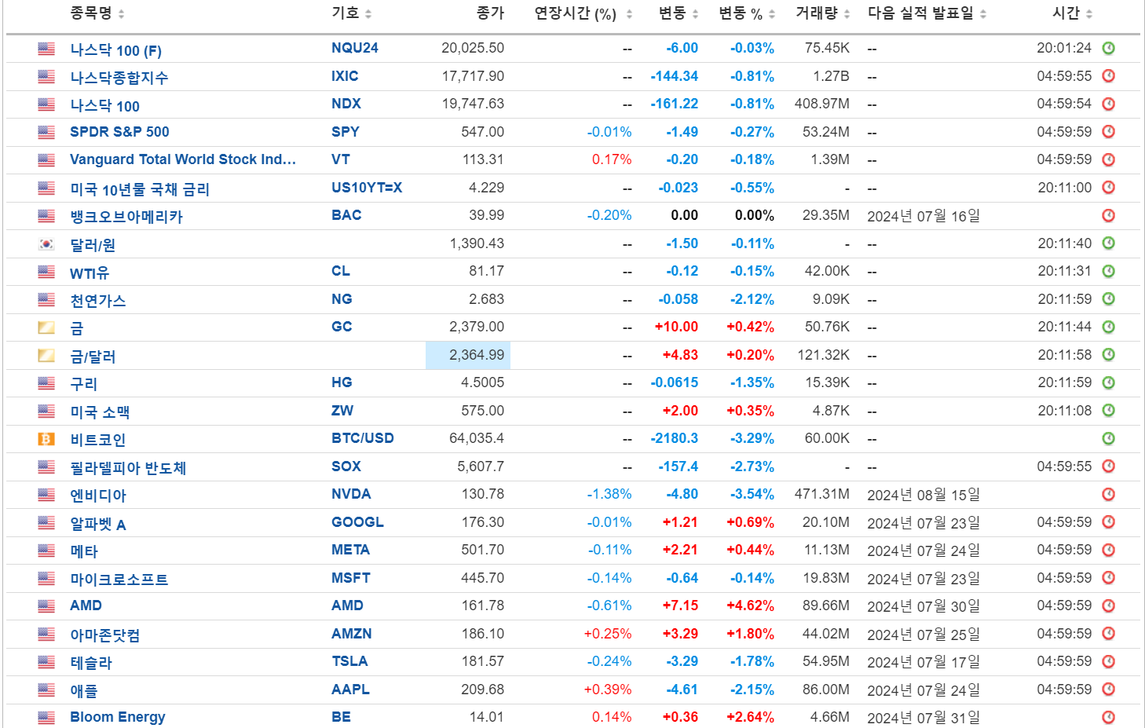
Task: Click the AMD change percent +4.62%
Action: (750, 605)
